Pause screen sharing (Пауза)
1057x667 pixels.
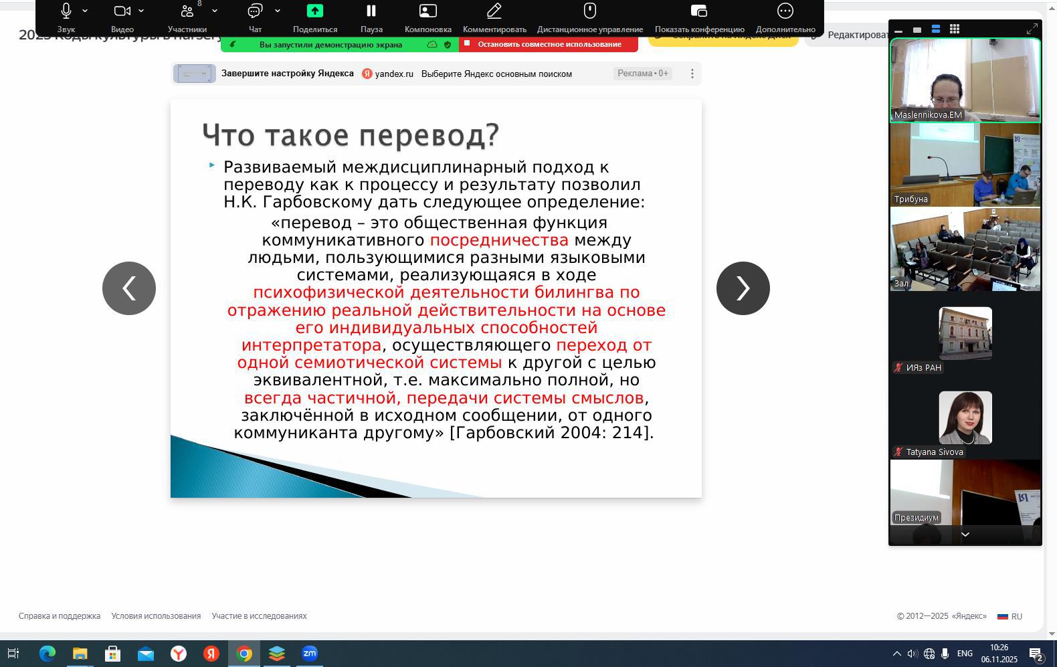371,11
